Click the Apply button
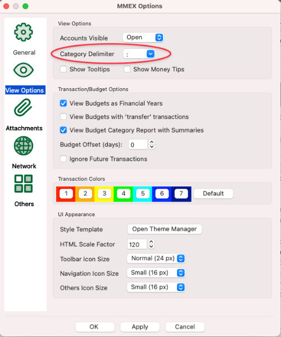Image resolution: width=281 pixels, height=337 pixels. coord(140,327)
